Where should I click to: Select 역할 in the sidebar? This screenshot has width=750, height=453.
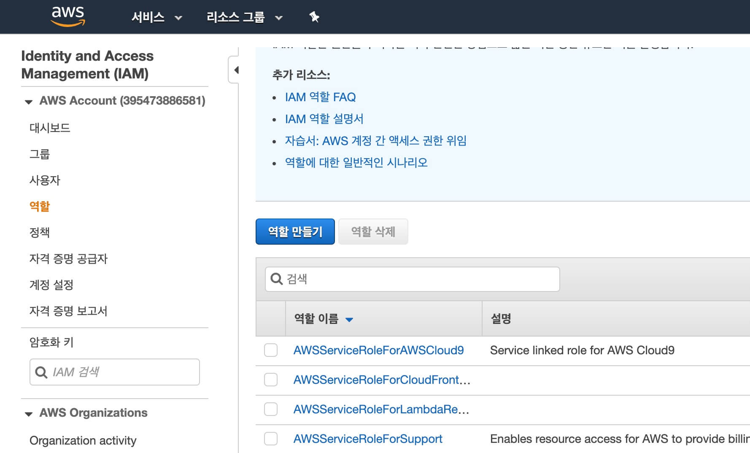(40, 206)
